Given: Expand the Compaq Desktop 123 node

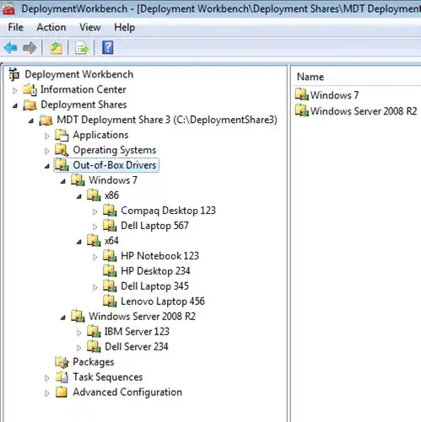Looking at the screenshot, I should [x=95, y=211].
